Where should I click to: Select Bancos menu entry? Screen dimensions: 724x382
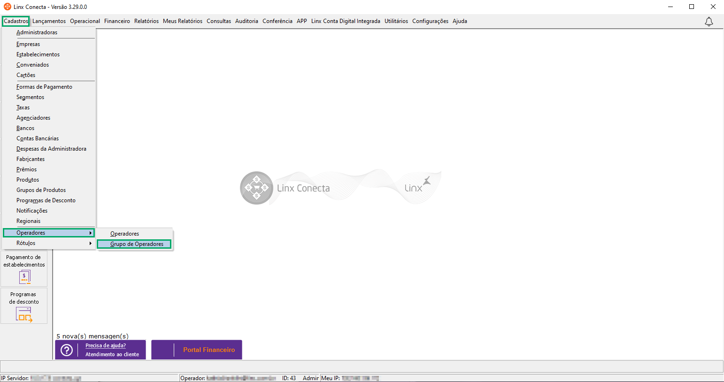49,128
